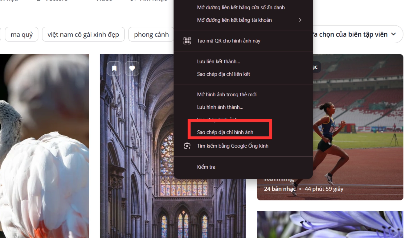The width and height of the screenshot is (406, 238).
Task: Click the 'ma quỷ' search tag
Action: coord(22,34)
